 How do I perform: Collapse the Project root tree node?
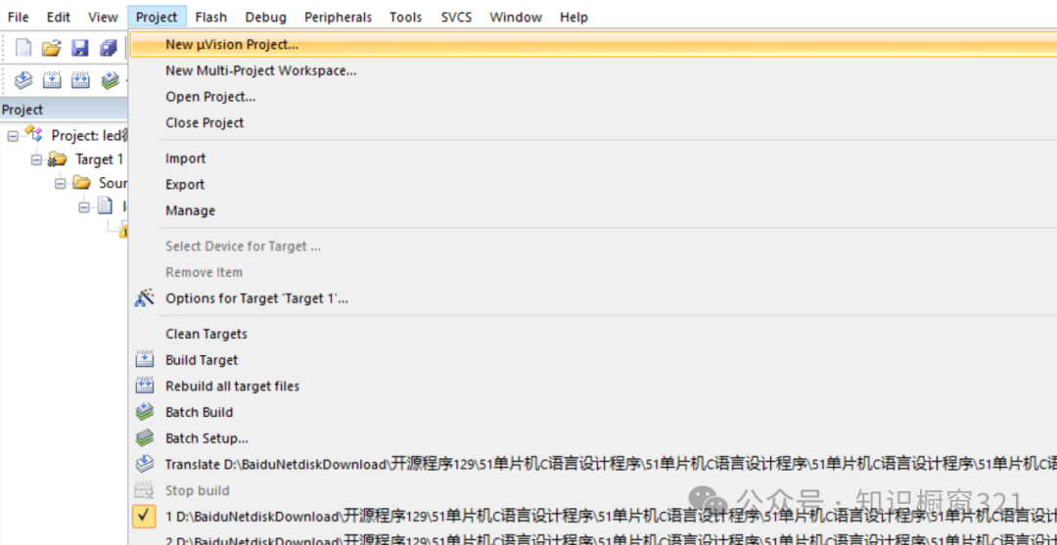coord(13,136)
